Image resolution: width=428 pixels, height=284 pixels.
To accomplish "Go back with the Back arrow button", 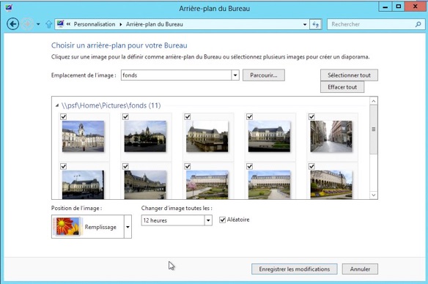I will [13, 24].
